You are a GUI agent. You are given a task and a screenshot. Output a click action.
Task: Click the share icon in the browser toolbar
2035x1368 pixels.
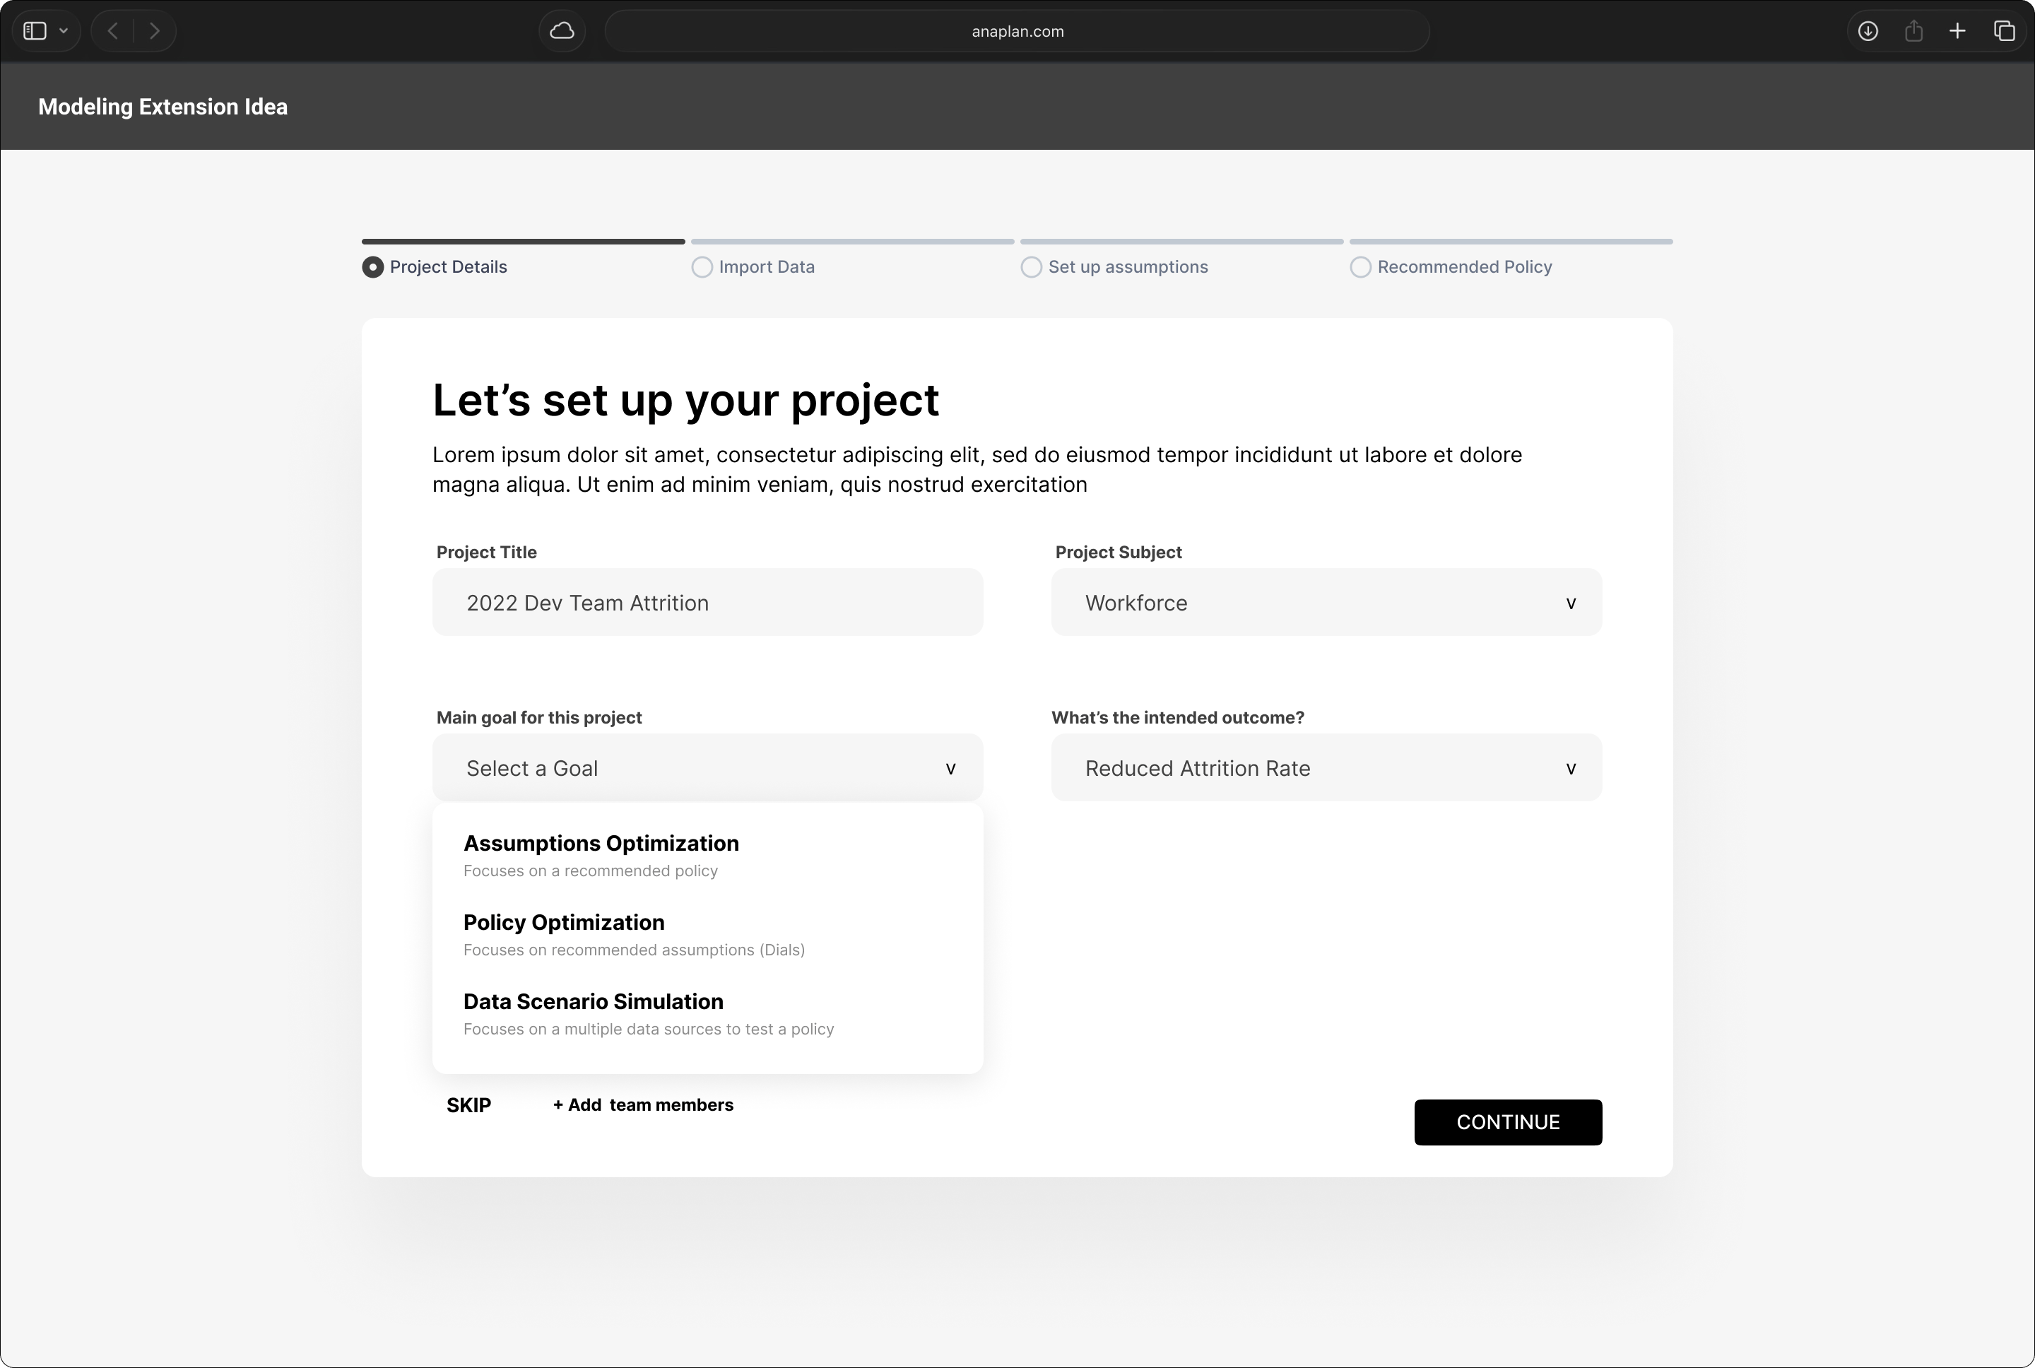(x=1913, y=31)
